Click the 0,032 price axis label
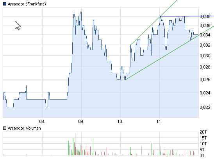214x159 pixels. (x=205, y=45)
